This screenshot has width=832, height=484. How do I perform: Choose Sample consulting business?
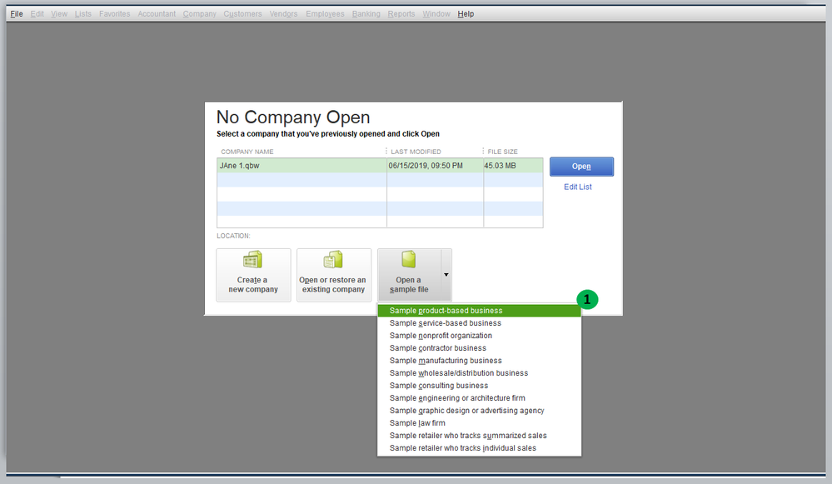479,386
